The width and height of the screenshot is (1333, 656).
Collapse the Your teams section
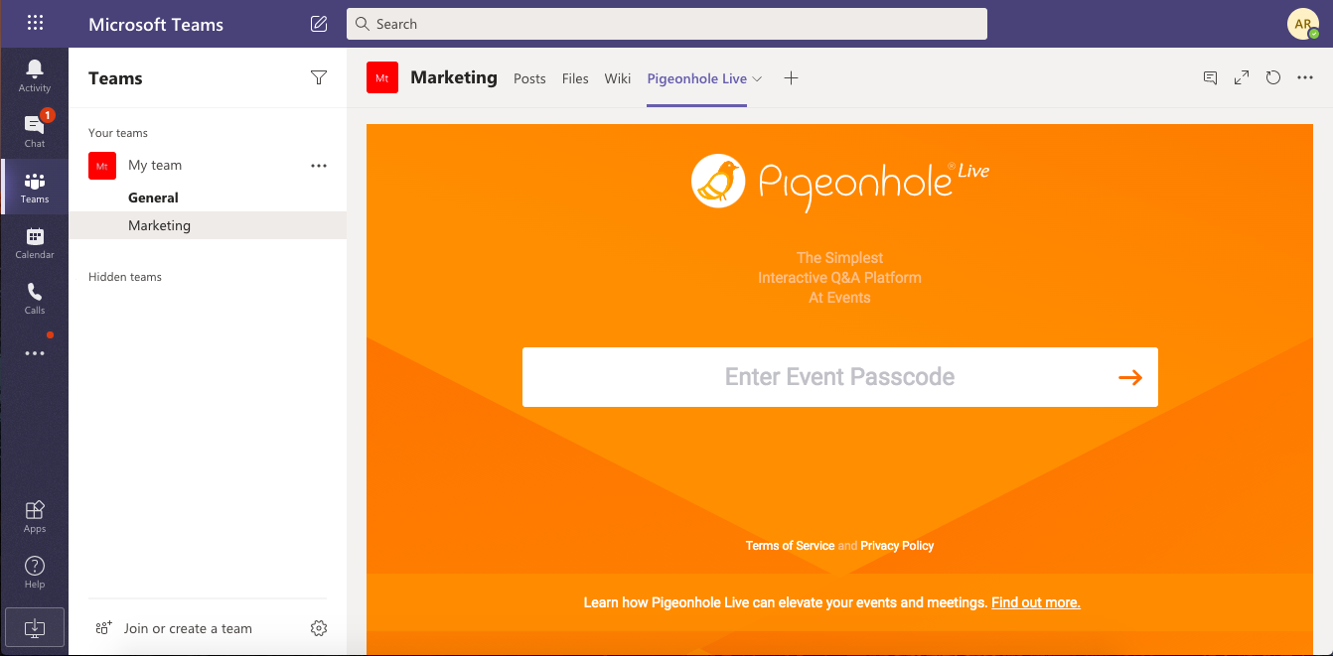(118, 133)
